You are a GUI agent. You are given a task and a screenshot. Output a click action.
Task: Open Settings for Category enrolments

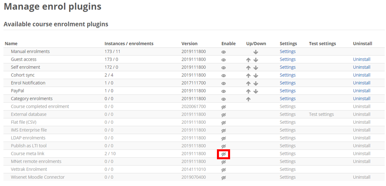pyautogui.click(x=288, y=99)
